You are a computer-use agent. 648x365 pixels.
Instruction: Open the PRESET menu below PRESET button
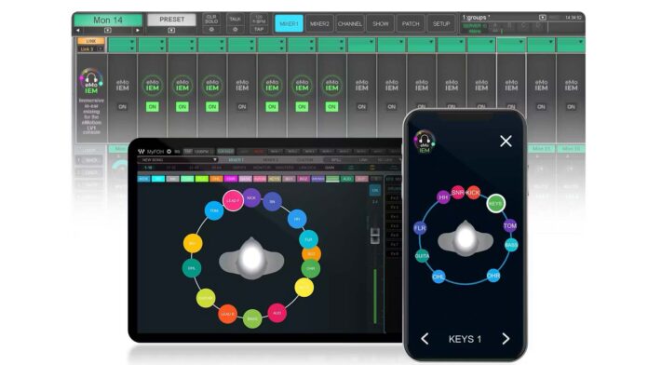coord(171,30)
